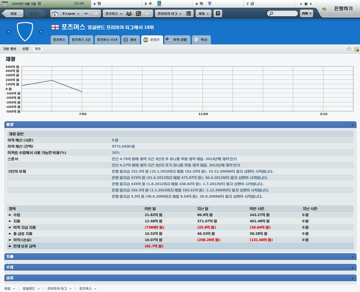Expand the 지출 section bar

pos(180,257)
